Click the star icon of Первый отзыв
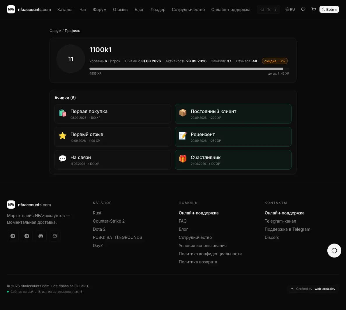This screenshot has width=346, height=310. click(62, 135)
